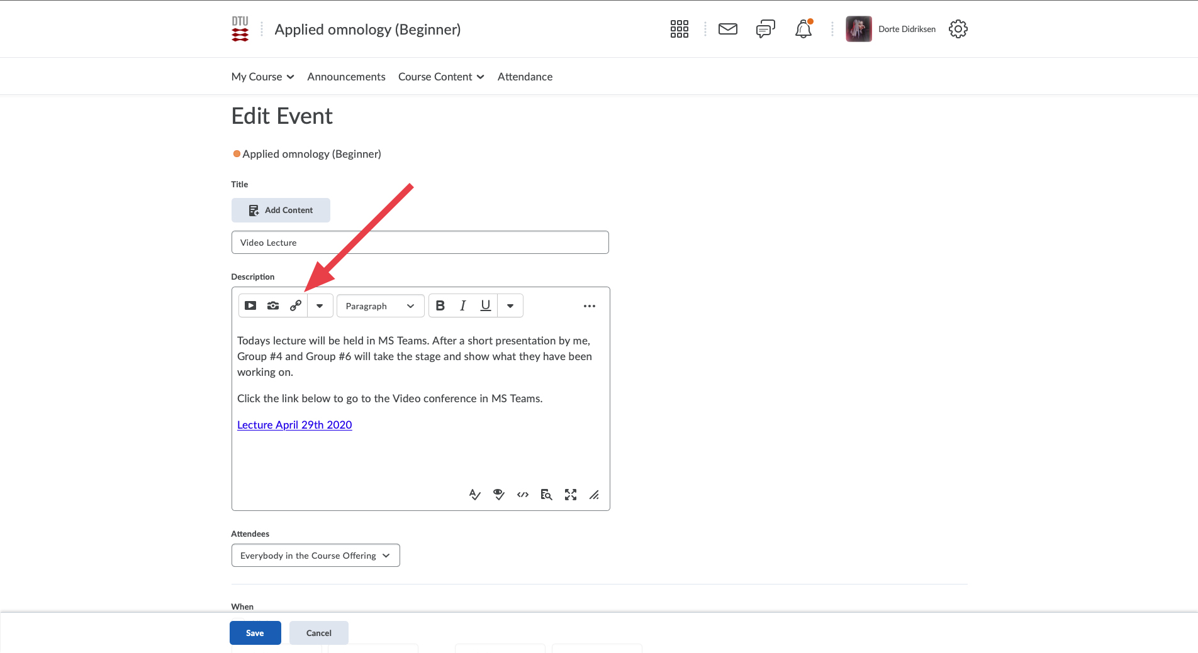The height and width of the screenshot is (653, 1198).
Task: Insert a quicklink in the editor
Action: pos(296,305)
